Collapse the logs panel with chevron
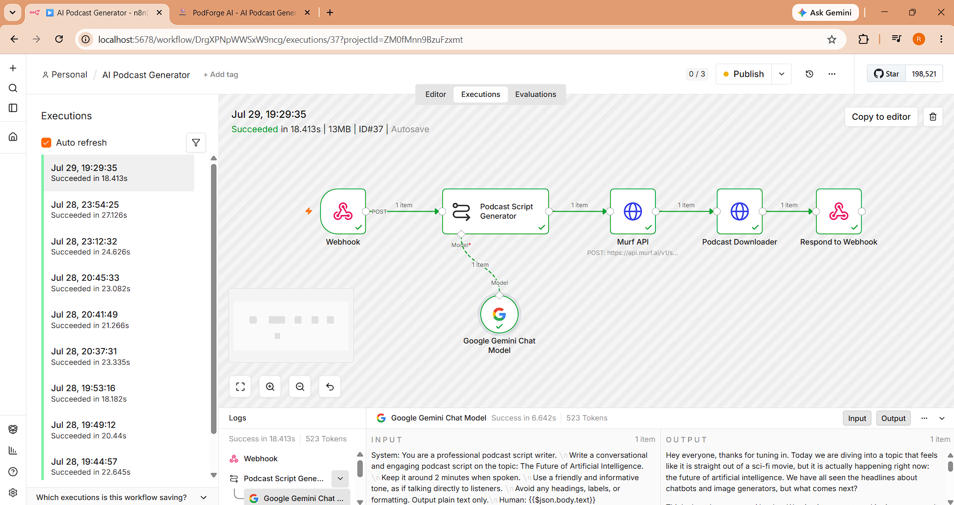This screenshot has height=505, width=954. (x=942, y=419)
